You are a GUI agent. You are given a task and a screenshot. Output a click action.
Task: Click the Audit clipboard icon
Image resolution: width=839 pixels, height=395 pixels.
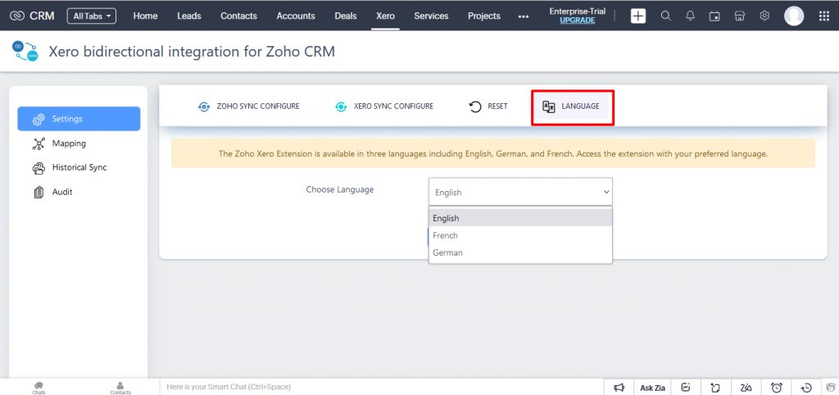(x=39, y=193)
